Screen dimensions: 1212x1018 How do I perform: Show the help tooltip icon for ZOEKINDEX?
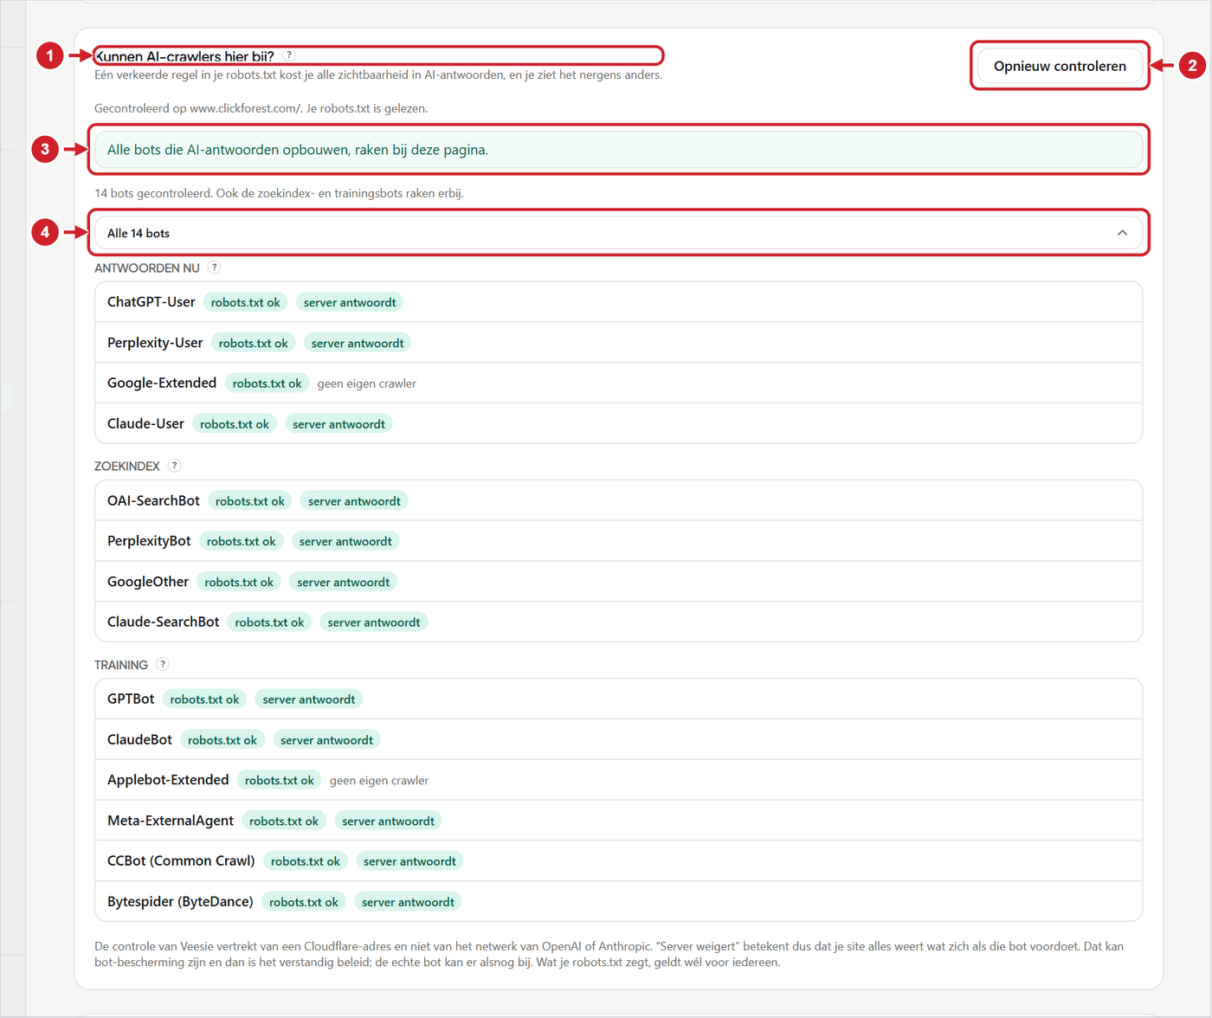pyautogui.click(x=174, y=466)
